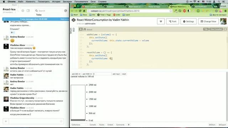Focus the Slack message input box
The image size is (228, 128).
36,121
